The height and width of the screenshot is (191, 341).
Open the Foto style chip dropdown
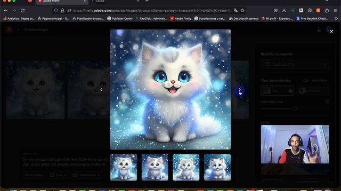pyautogui.click(x=58, y=175)
